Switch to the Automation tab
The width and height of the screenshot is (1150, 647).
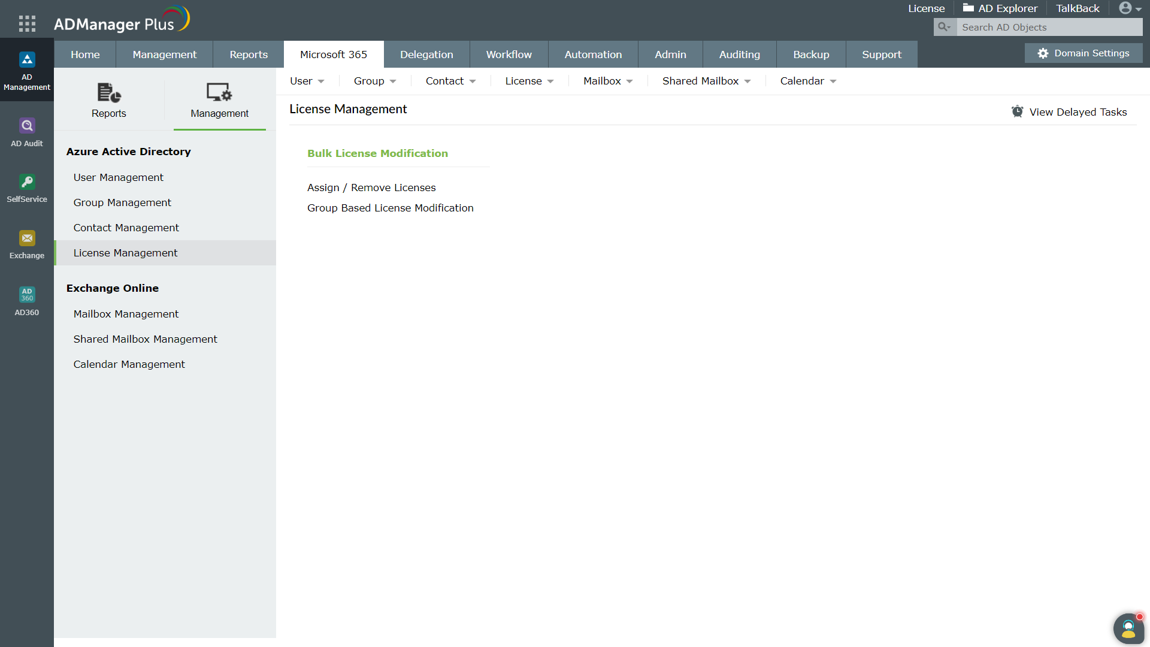[593, 55]
